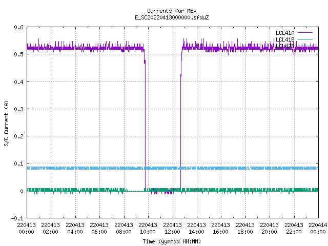The width and height of the screenshot is (328, 246).
Task: Click the y-axis tick value 0.5
Action: (18, 54)
